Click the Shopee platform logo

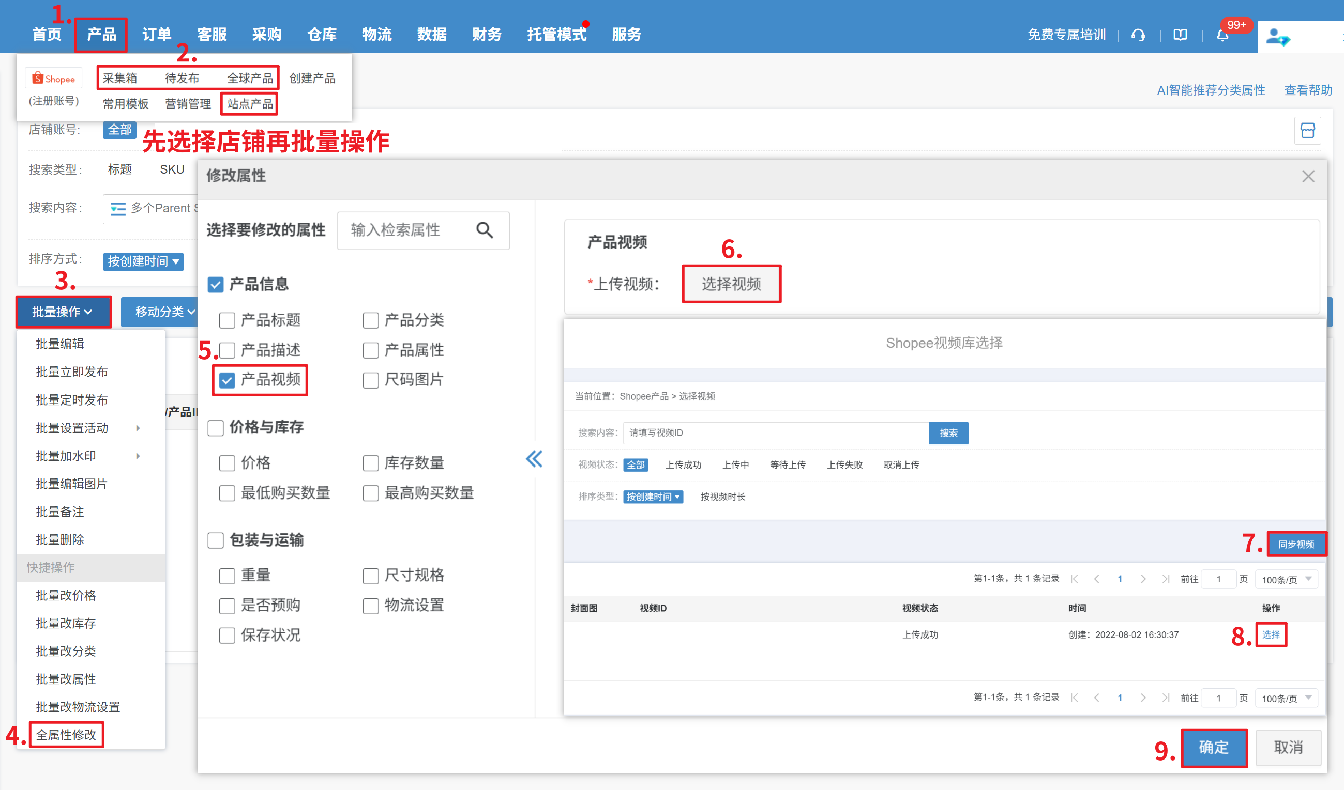[54, 79]
